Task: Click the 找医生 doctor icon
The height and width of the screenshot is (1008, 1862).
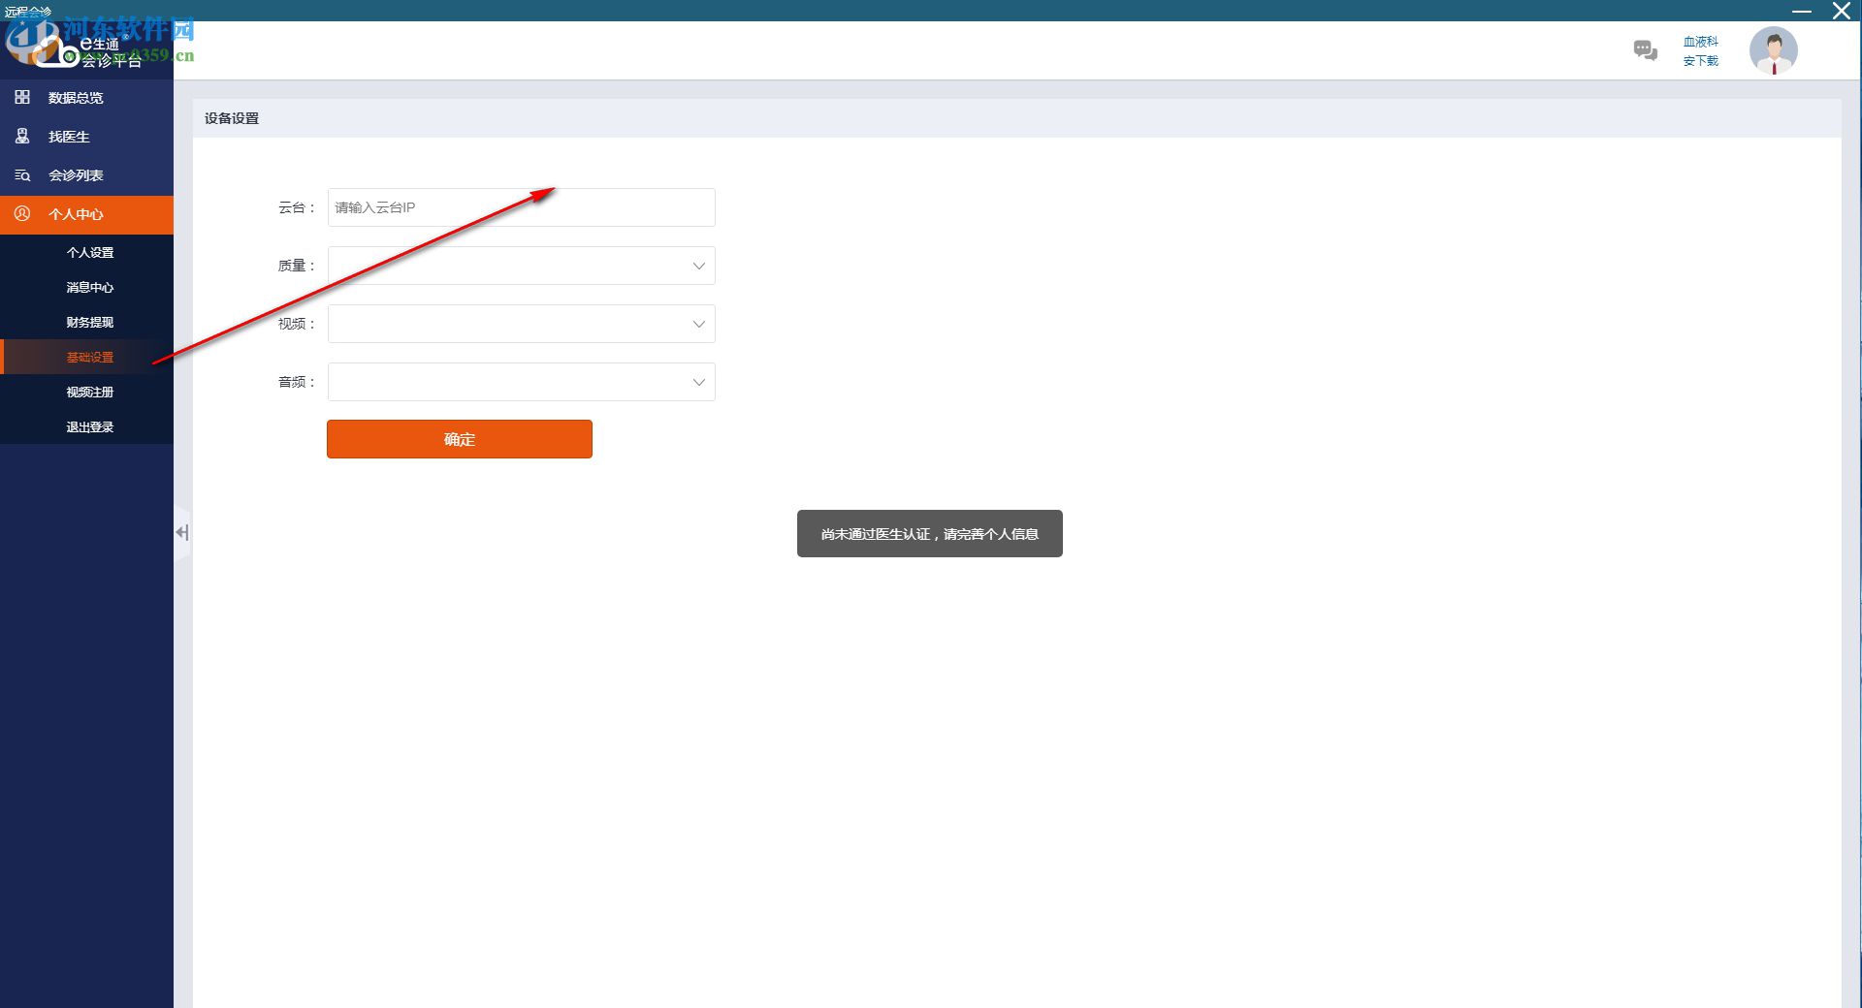Action: point(22,136)
